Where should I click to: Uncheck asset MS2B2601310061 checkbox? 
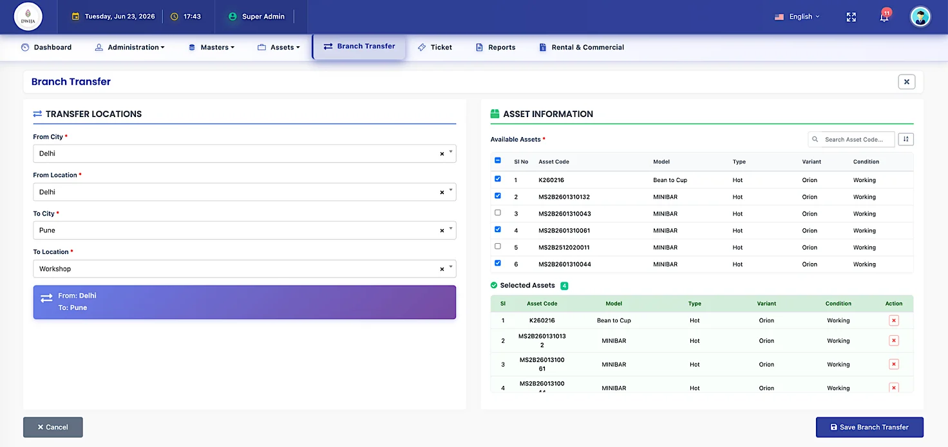click(497, 229)
